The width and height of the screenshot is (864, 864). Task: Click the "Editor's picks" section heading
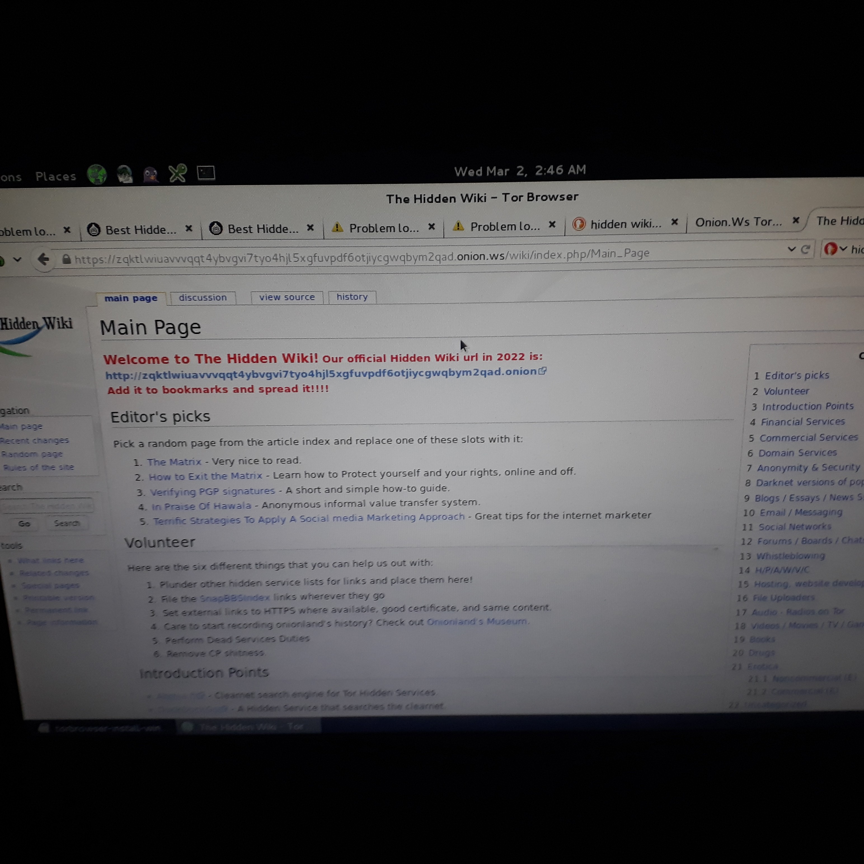[x=160, y=417]
